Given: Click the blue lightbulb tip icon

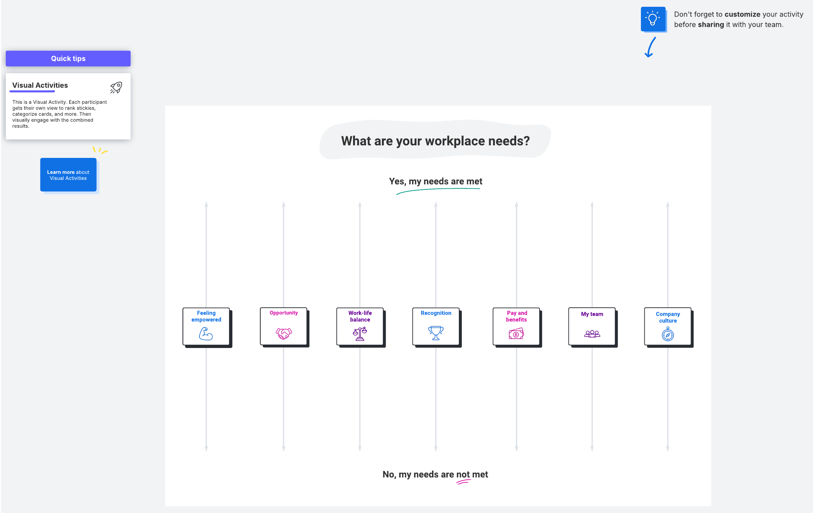Looking at the screenshot, I should coord(653,19).
